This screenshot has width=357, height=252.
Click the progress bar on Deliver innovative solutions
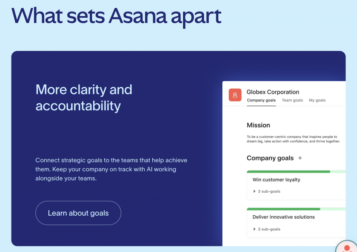pyautogui.click(x=283, y=209)
